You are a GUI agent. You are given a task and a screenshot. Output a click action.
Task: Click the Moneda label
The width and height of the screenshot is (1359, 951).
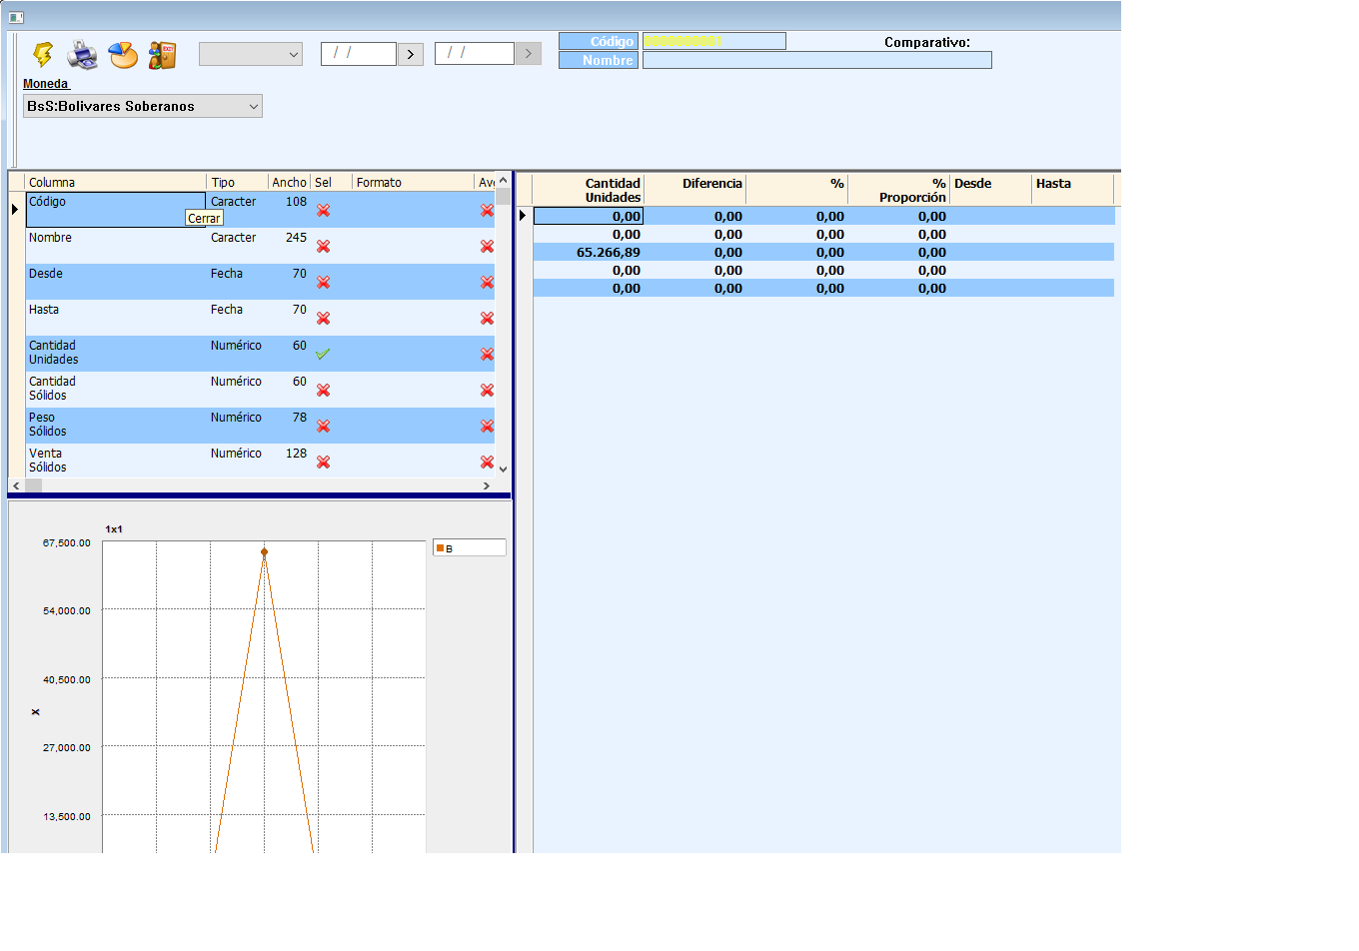click(46, 84)
